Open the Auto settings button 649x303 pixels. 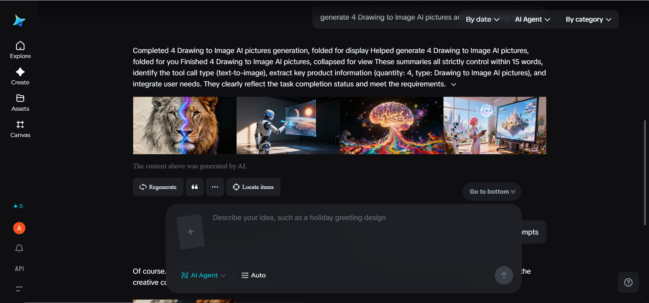point(254,275)
